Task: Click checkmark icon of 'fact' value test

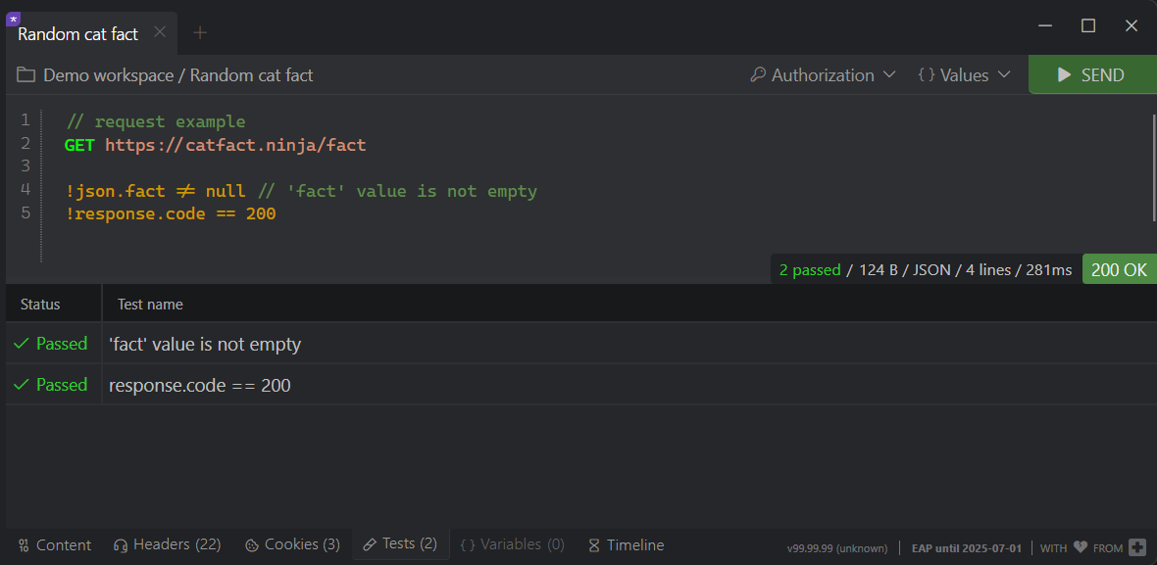Action: [x=23, y=344]
